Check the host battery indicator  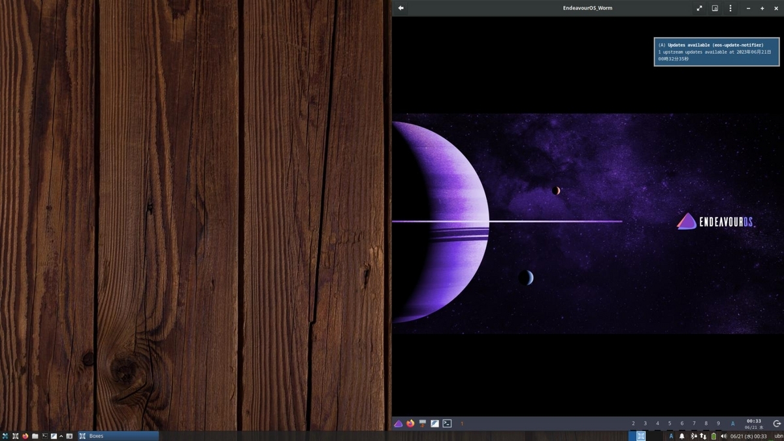click(x=713, y=436)
